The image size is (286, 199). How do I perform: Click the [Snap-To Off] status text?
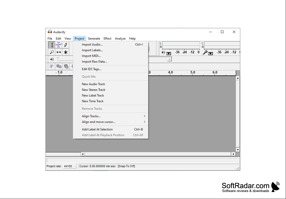(126, 166)
